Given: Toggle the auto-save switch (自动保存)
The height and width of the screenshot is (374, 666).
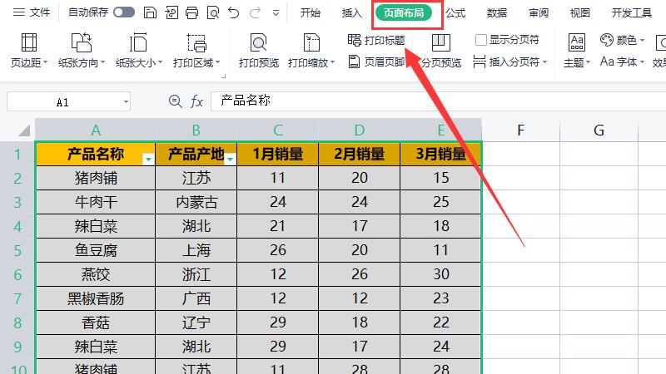Looking at the screenshot, I should 124,12.
